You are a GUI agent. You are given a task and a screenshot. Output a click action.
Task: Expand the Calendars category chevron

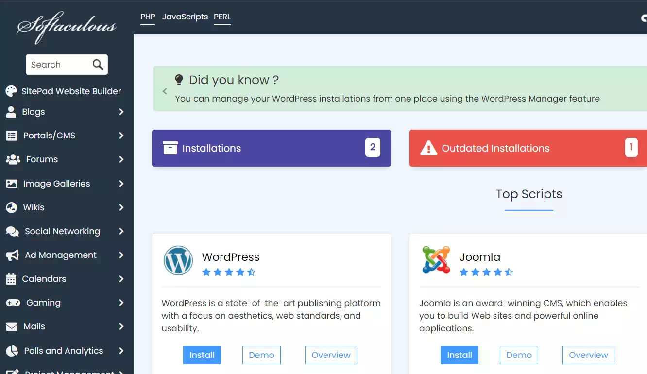pyautogui.click(x=121, y=279)
